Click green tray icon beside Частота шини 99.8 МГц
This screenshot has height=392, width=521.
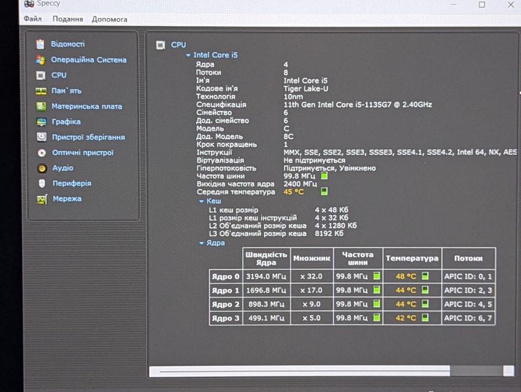[x=324, y=175]
